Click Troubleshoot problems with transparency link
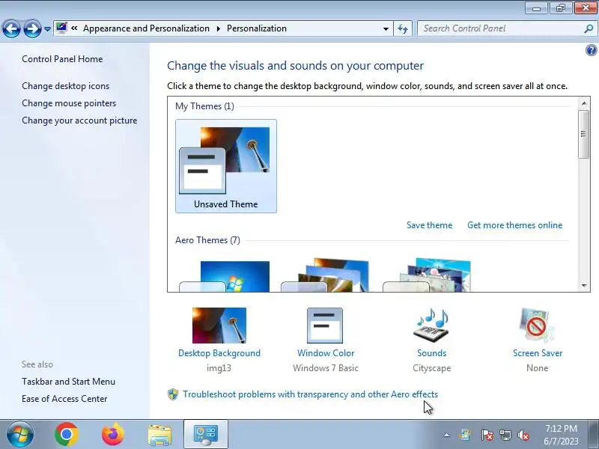This screenshot has height=449, width=599. click(310, 394)
